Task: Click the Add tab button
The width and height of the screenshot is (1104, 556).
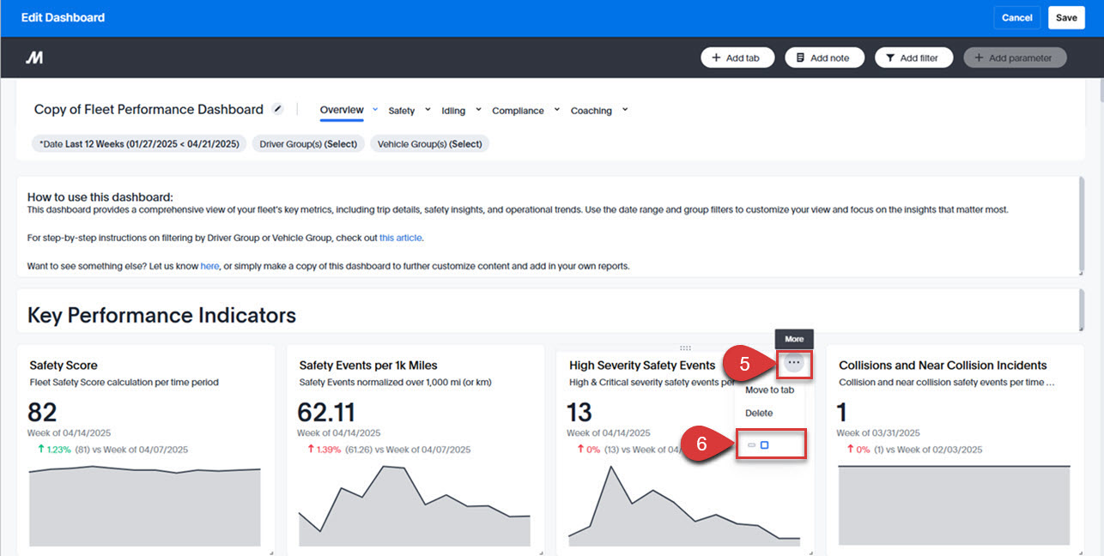Action: pos(737,57)
